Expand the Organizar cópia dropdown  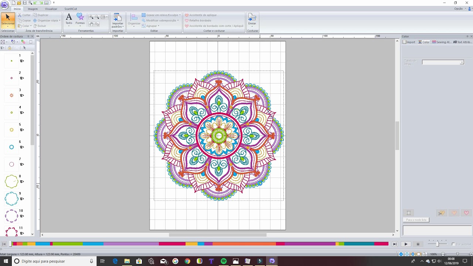click(x=59, y=21)
